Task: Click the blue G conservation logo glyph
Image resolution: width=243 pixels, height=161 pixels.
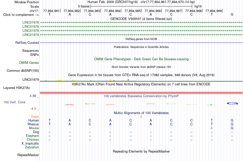Action: click(232, 103)
